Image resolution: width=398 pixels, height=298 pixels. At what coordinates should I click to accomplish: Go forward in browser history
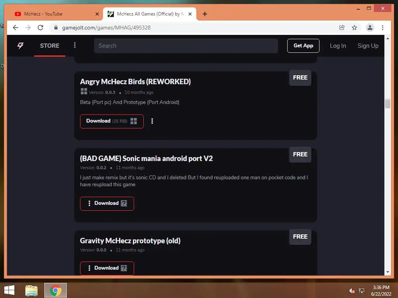(28, 28)
